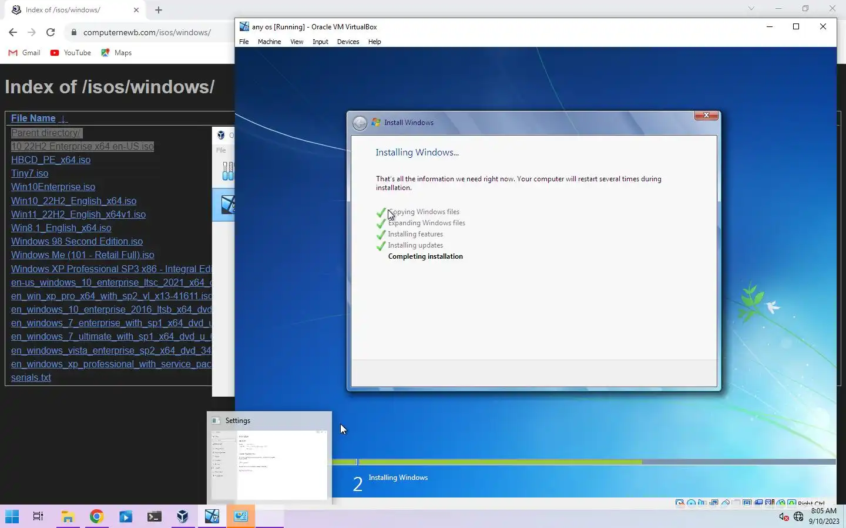The height and width of the screenshot is (528, 846).
Task: Open the blue media player taskbar icon
Action: click(126, 516)
